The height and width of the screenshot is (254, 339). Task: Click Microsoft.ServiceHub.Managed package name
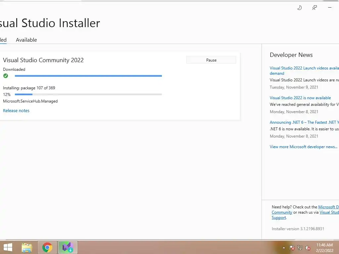[x=30, y=101]
